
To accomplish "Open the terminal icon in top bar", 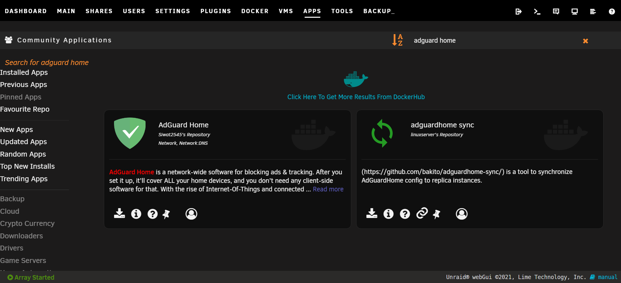I will [x=537, y=11].
